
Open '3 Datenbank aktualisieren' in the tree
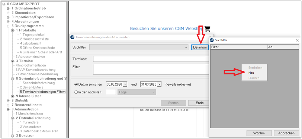(39, 131)
